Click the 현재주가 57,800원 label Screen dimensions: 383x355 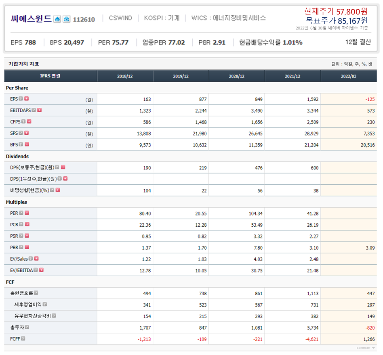tap(336, 11)
